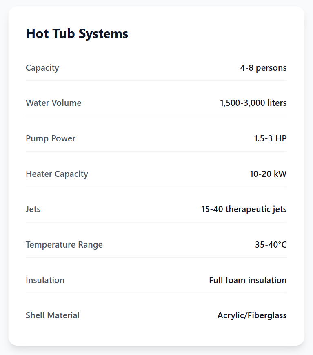Click the word liters in Water Volume row

tap(277, 103)
